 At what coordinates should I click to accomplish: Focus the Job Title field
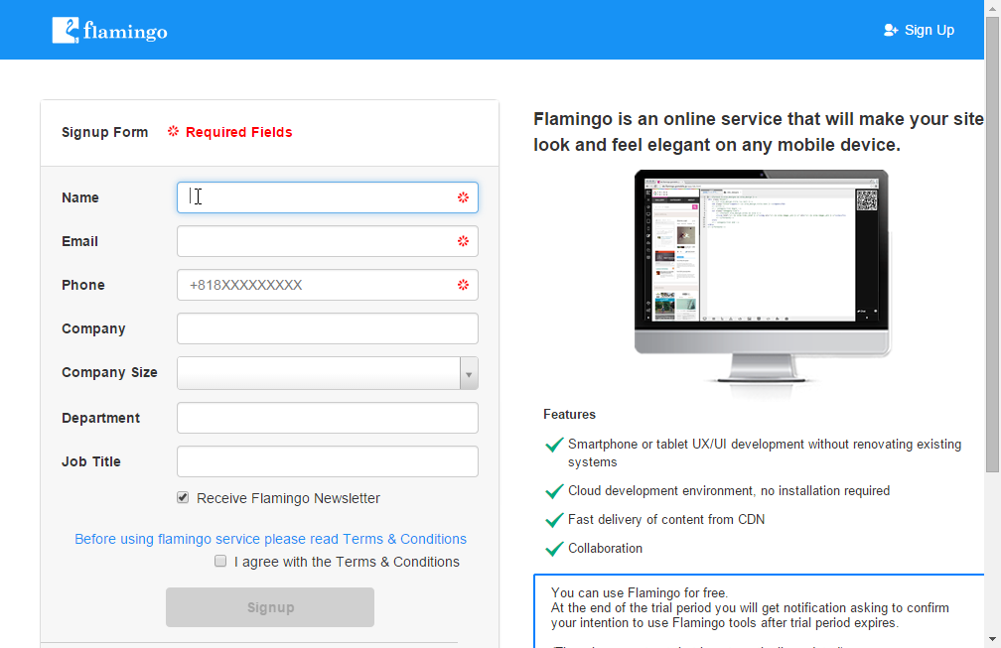pos(328,461)
